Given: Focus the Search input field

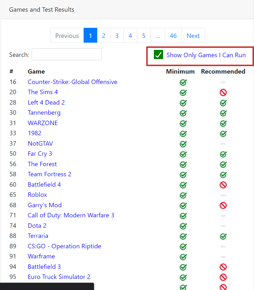Looking at the screenshot, I should (67, 54).
